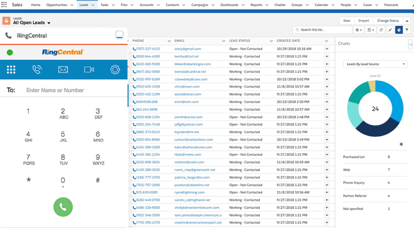Open the Phone column header menu
The width and height of the screenshot is (414, 228).
click(x=169, y=41)
